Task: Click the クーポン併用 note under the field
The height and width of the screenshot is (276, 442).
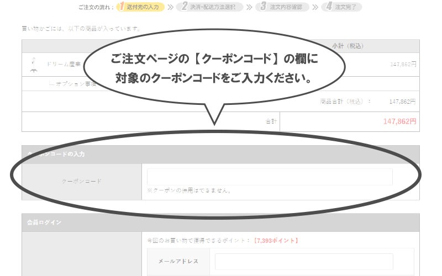Action: click(189, 191)
